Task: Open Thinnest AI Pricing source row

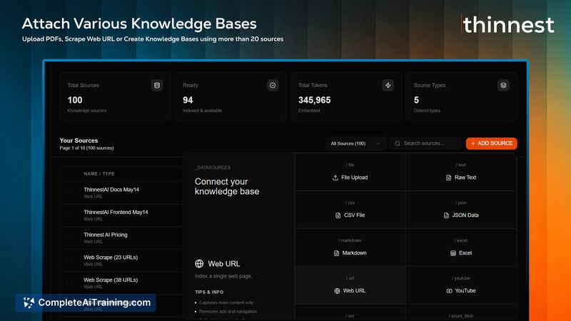Action: coord(121,238)
